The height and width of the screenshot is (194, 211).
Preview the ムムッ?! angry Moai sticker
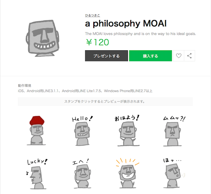[173, 131]
